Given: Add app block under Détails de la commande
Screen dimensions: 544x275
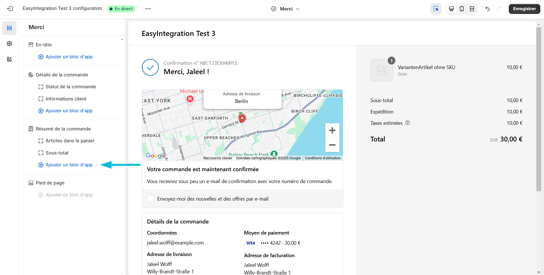Looking at the screenshot, I should pyautogui.click(x=66, y=111).
